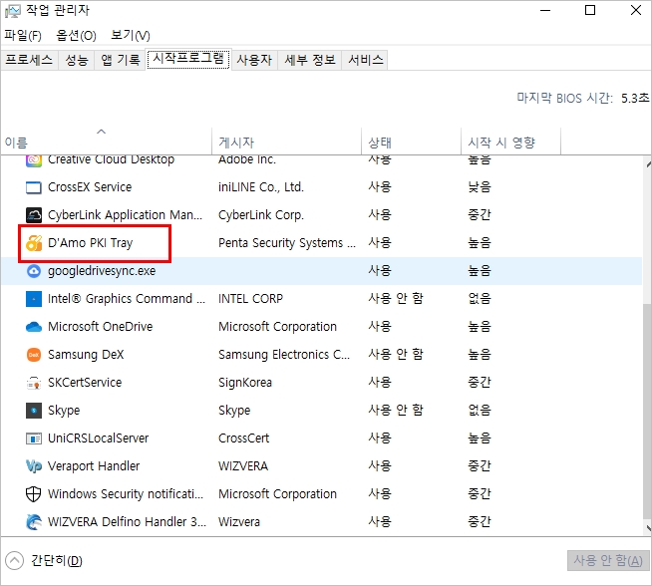Click the CyberLink Application Manager icon
652x586 pixels.
click(34, 215)
